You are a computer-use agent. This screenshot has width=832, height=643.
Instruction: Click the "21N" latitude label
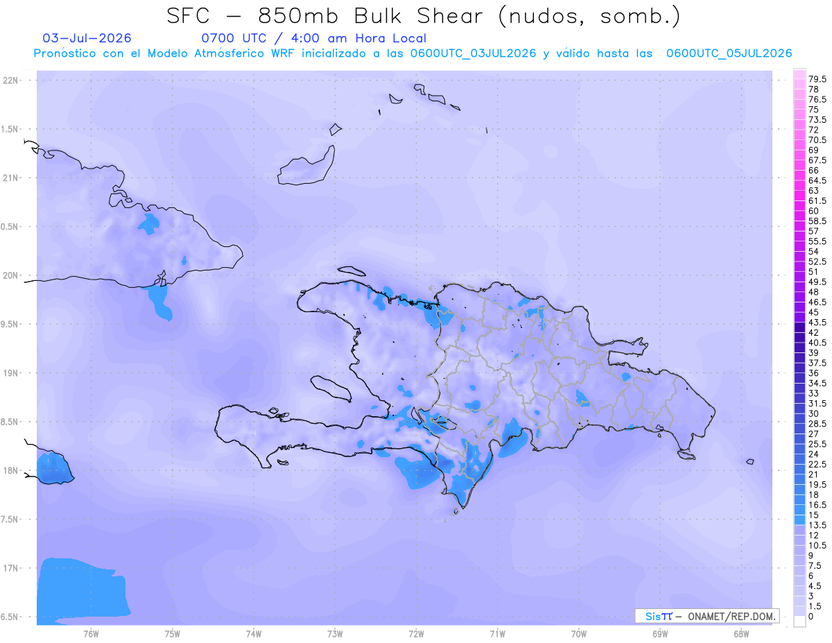[x=12, y=178]
